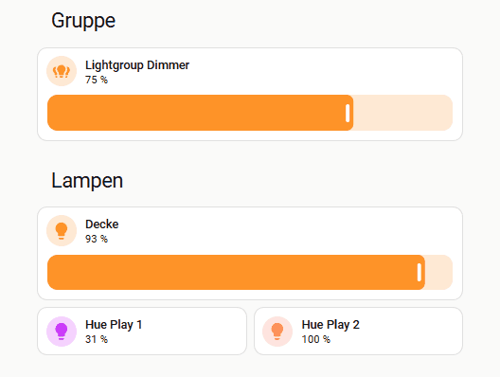Toggle the purple Hue Play 1 bulb icon
500x377 pixels.
[x=62, y=332]
